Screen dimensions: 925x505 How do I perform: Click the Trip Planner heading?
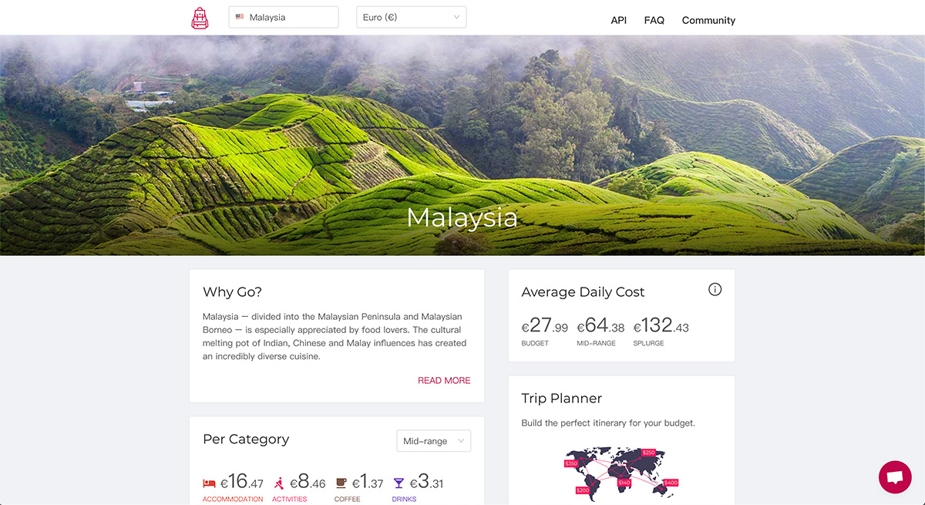(562, 399)
